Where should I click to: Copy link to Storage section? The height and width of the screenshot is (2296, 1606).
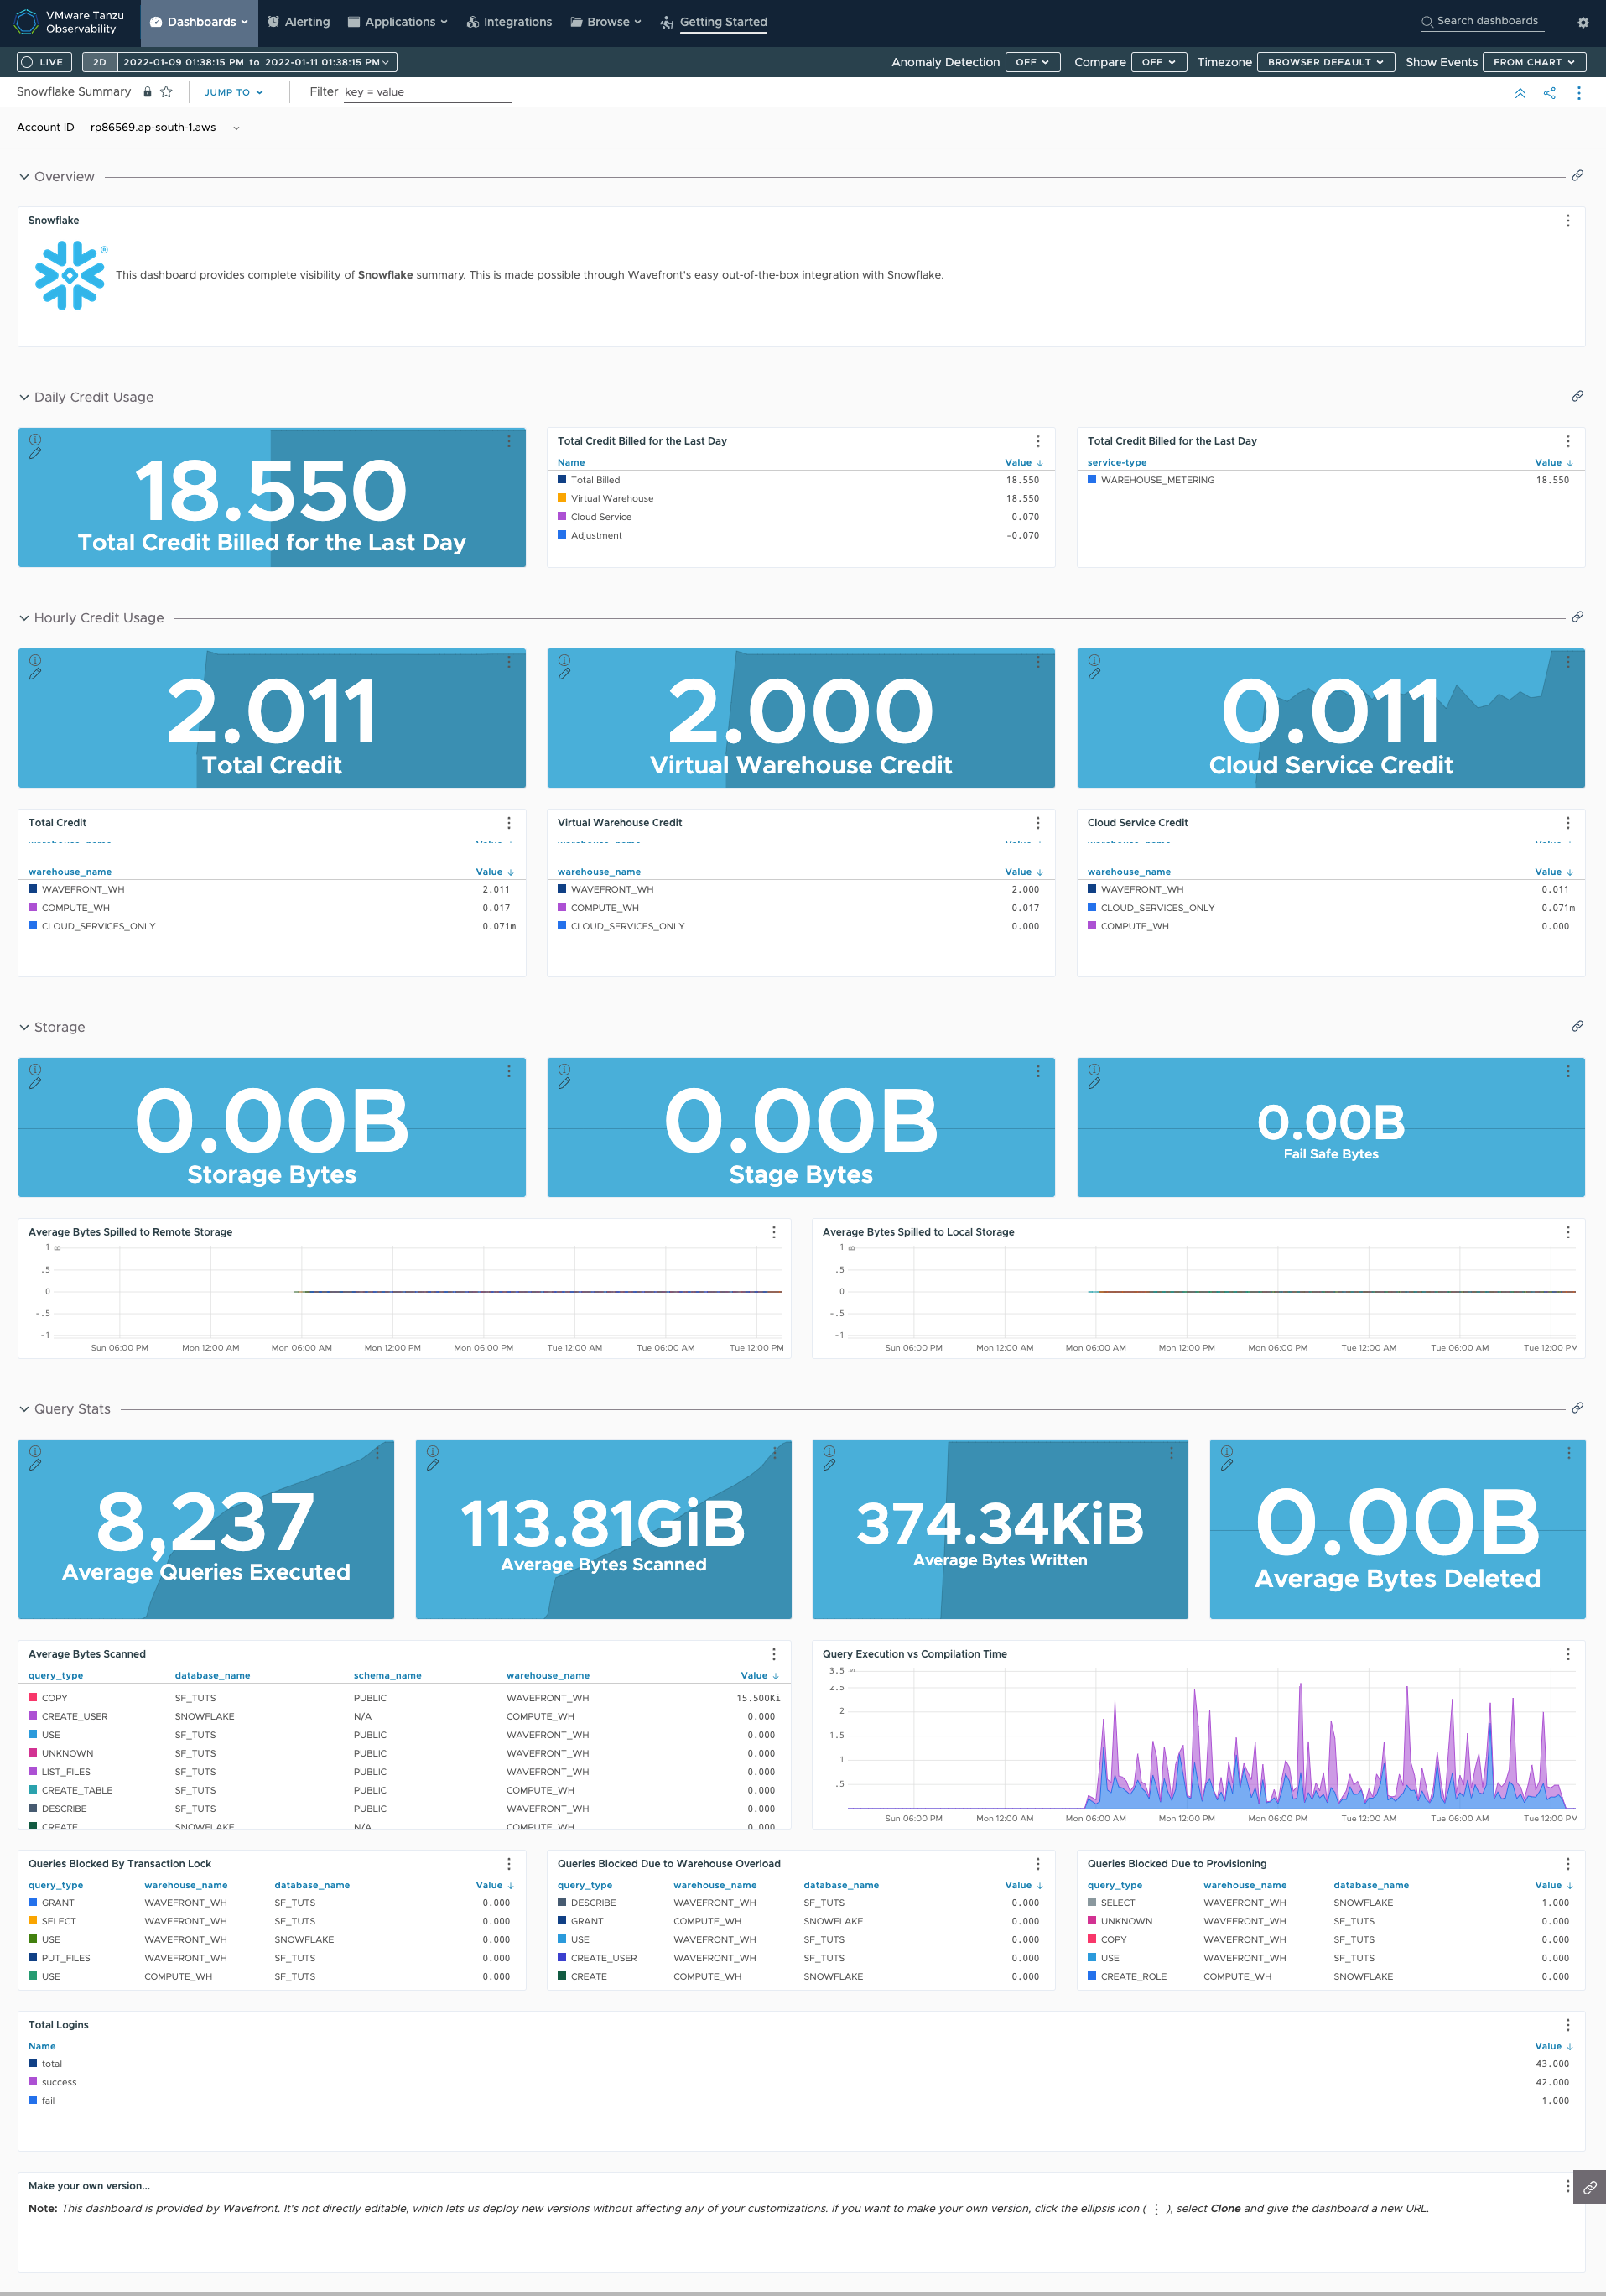point(1577,1027)
